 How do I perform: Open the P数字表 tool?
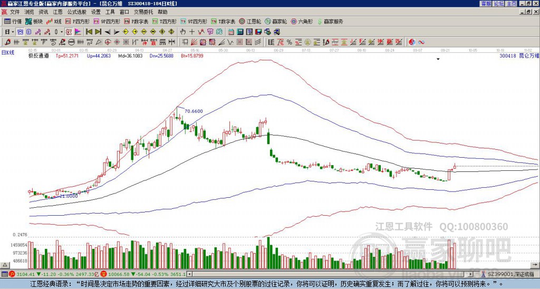point(137,21)
